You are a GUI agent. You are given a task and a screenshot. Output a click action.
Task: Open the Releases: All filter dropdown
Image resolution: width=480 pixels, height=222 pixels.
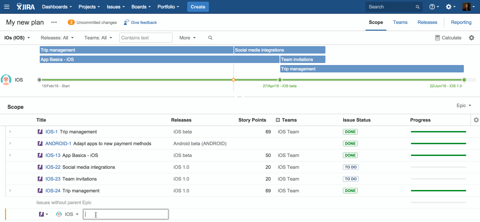[57, 38]
